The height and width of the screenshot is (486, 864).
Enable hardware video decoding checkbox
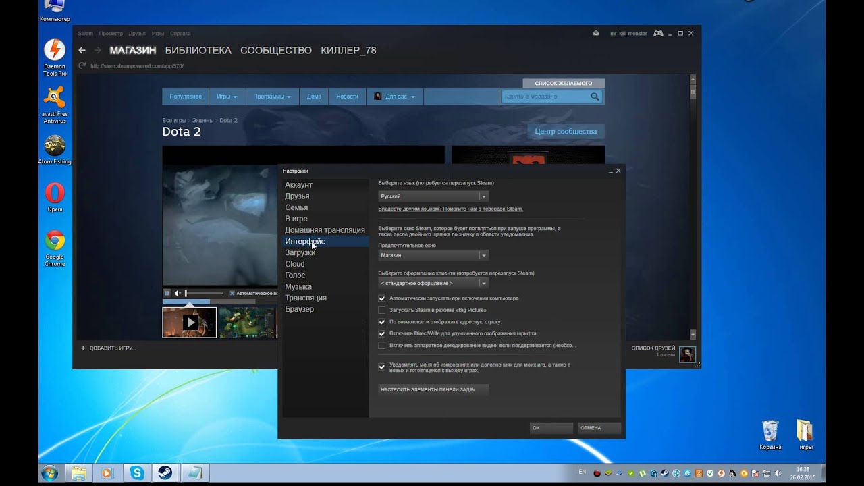coord(382,346)
